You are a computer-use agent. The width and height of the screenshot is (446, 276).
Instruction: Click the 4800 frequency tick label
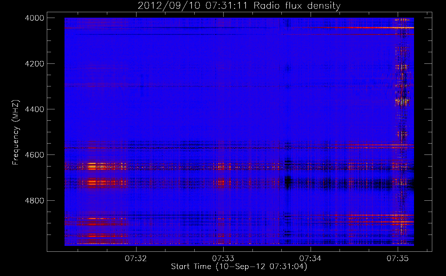tap(34, 201)
